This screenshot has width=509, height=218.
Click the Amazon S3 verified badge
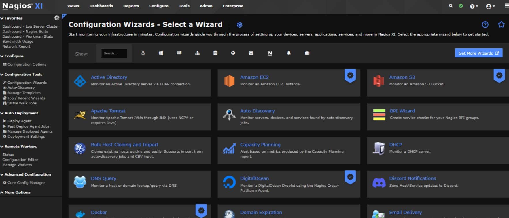pos(499,76)
